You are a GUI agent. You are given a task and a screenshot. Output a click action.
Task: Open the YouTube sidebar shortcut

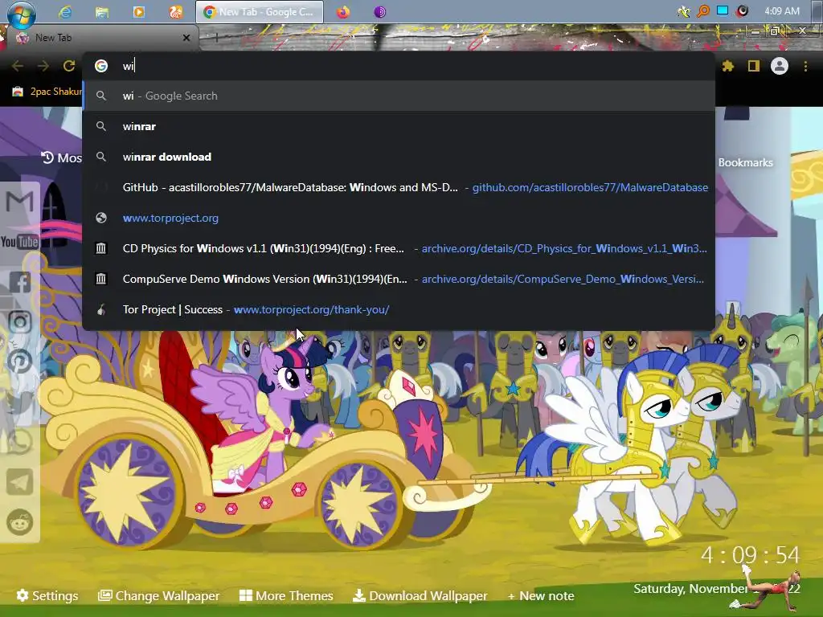pyautogui.click(x=20, y=242)
